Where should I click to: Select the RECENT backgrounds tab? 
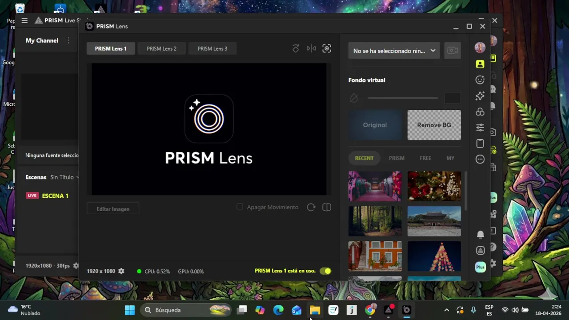coord(364,158)
